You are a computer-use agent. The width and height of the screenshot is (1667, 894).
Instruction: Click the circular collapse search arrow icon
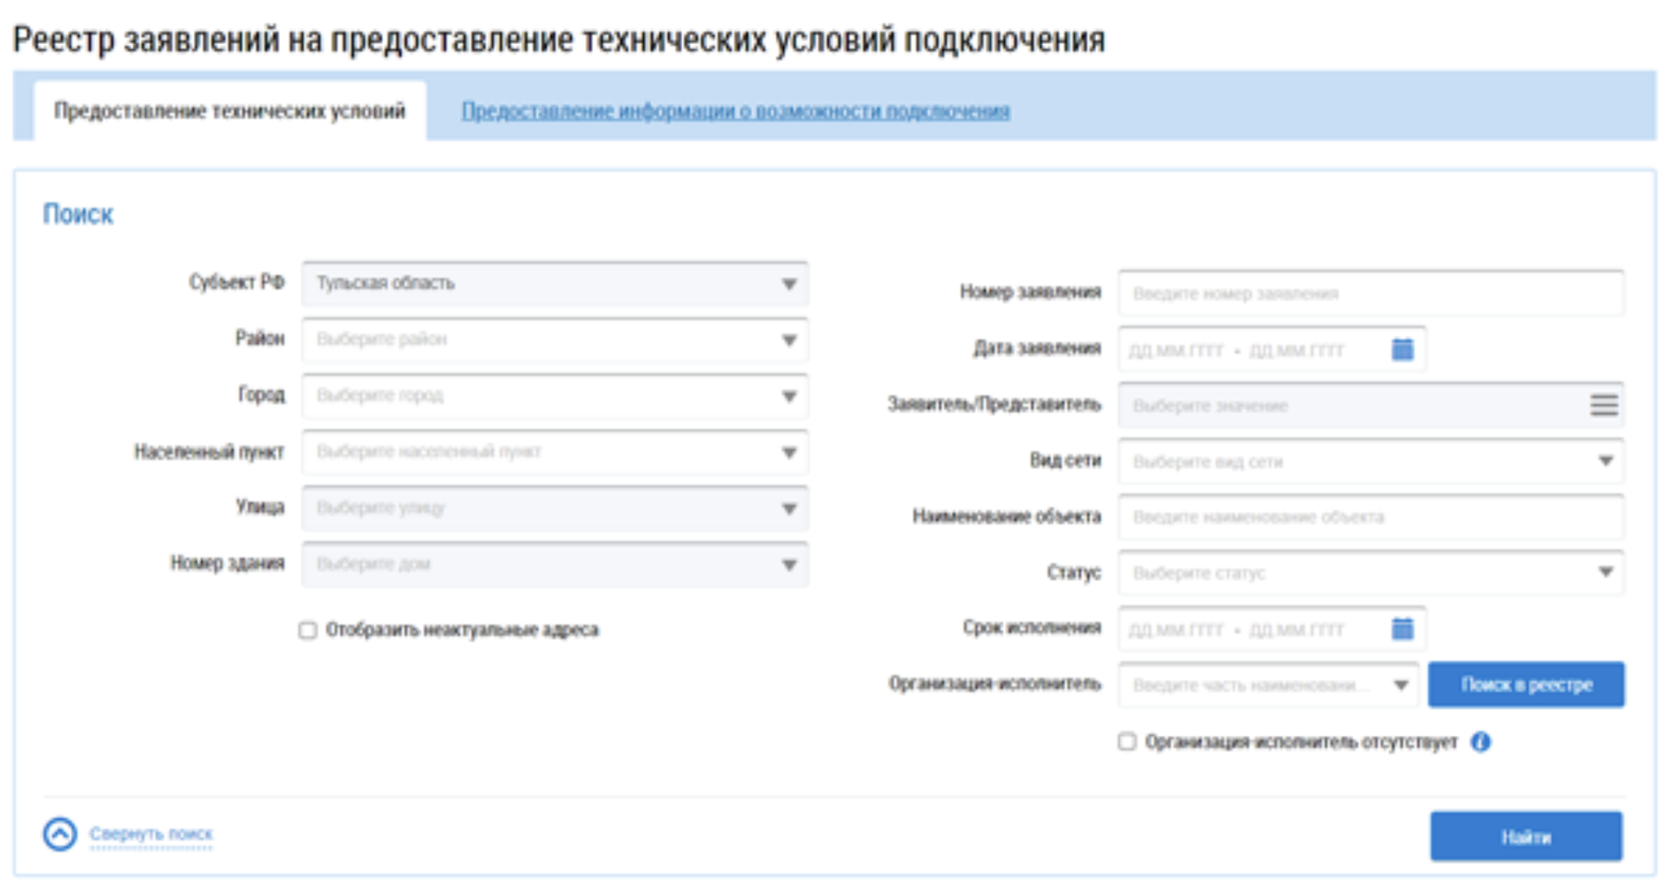[60, 834]
